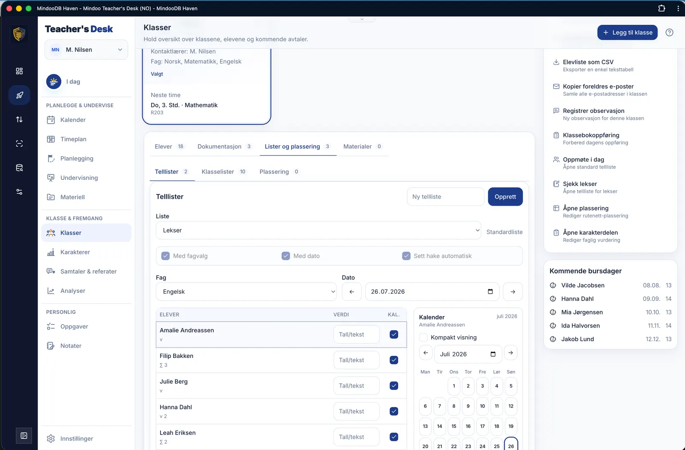Viewport: 685px width, 450px height.
Task: Click the Ny telliste input field
Action: coord(445,197)
